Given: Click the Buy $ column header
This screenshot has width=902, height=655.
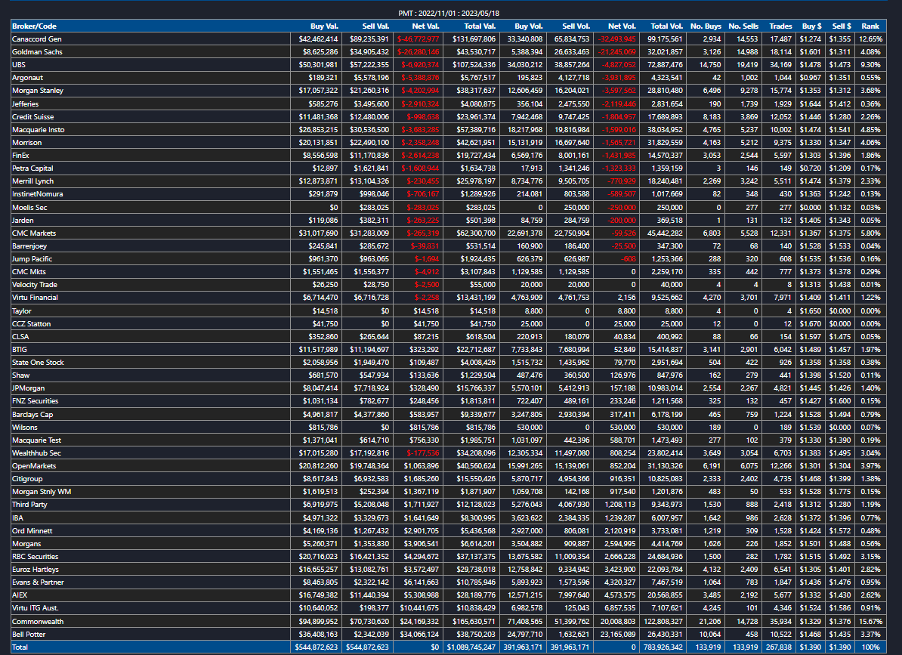Looking at the screenshot, I should [811, 26].
